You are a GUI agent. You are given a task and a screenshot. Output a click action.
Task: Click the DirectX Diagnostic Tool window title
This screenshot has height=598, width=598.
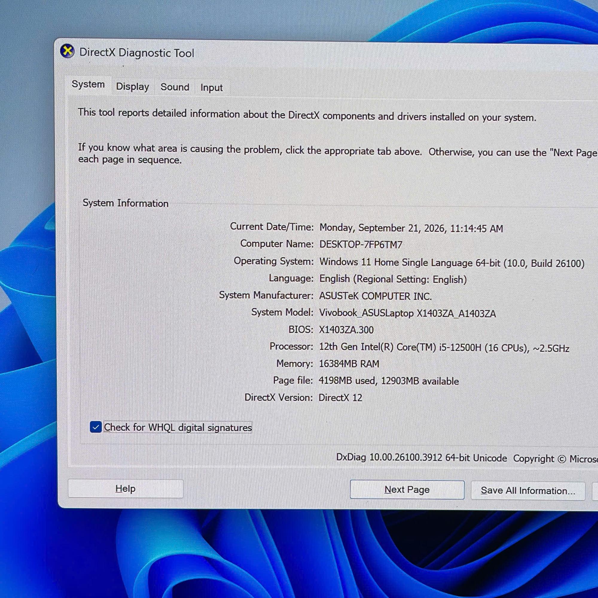pos(137,53)
